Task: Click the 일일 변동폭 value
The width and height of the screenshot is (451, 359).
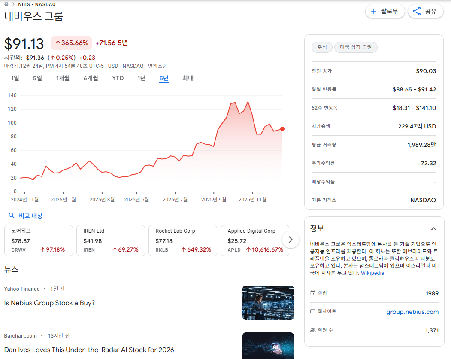Action: pyautogui.click(x=415, y=89)
